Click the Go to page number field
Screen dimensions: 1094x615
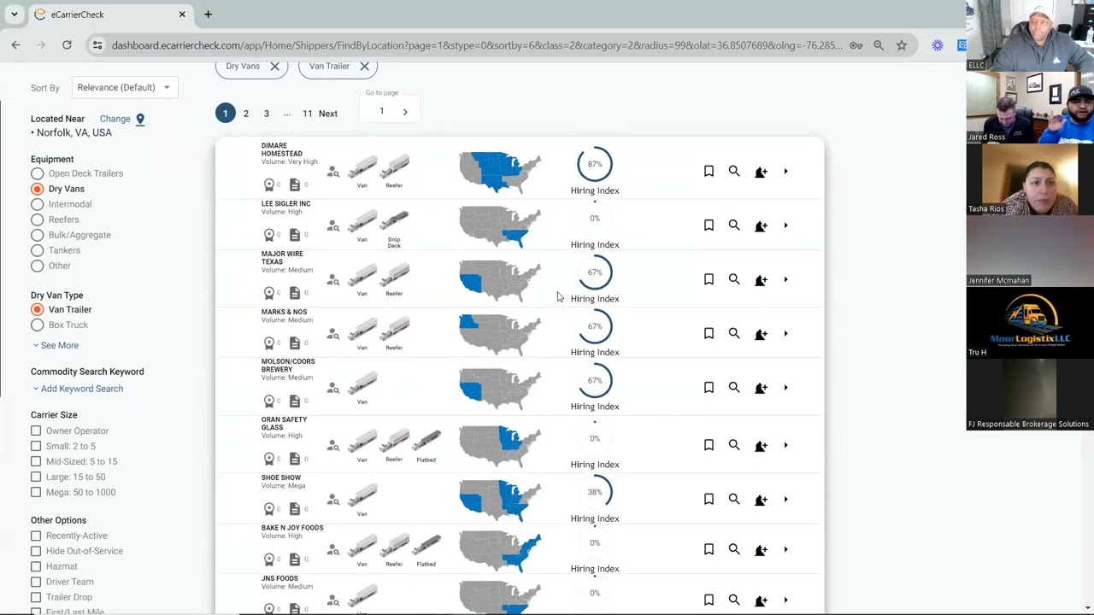coord(381,111)
